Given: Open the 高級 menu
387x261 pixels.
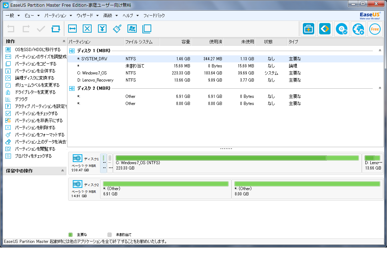Looking at the screenshot, I should (110, 16).
